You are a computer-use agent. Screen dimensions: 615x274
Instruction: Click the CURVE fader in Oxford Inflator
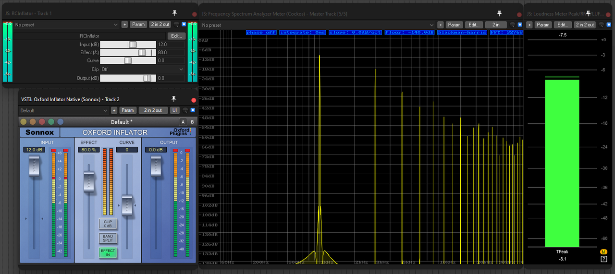coord(127,205)
